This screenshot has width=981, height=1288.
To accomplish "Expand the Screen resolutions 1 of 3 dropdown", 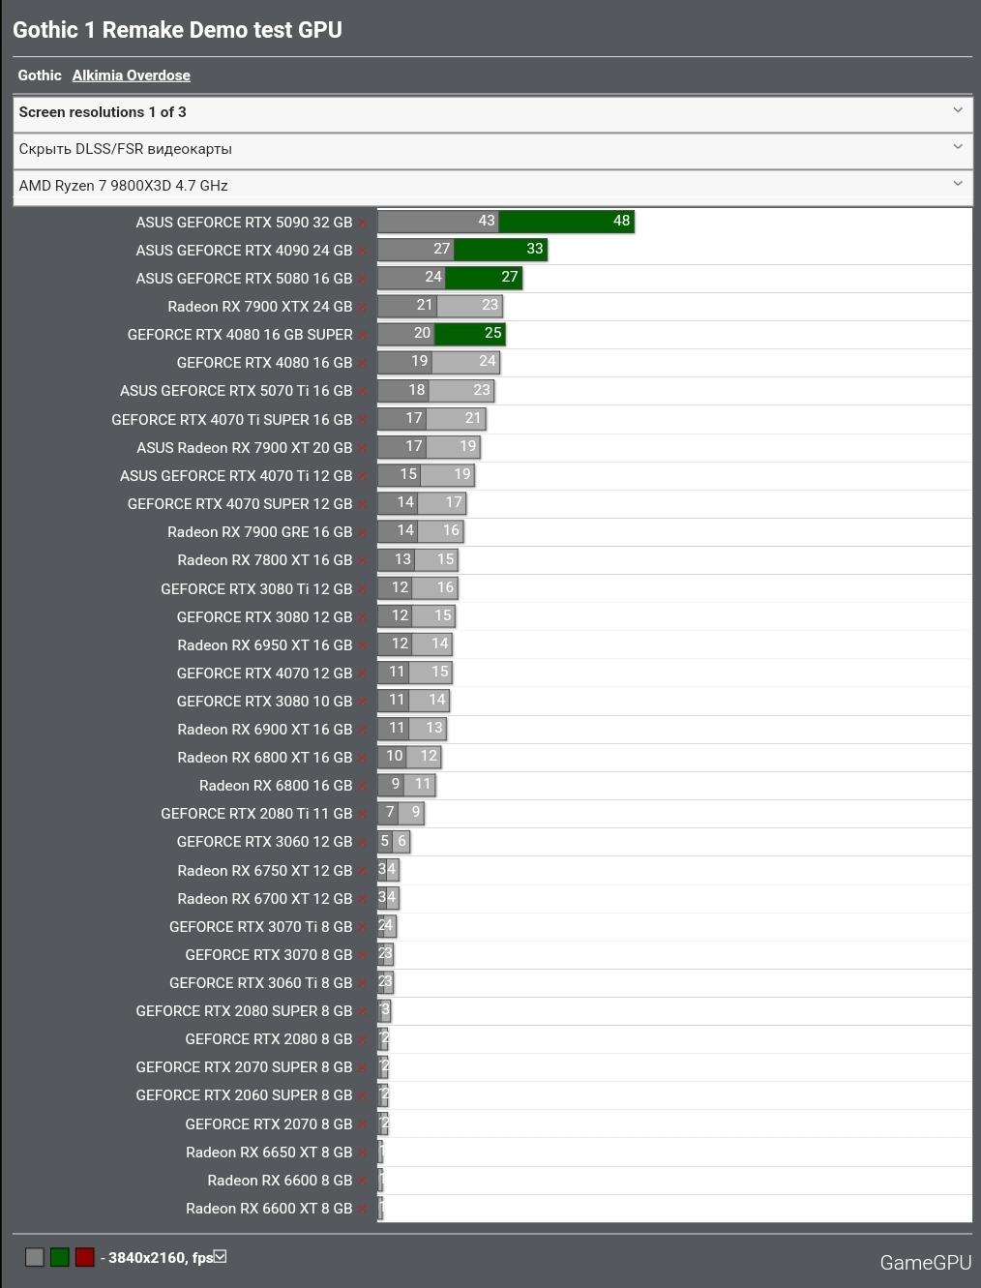I will [x=492, y=112].
